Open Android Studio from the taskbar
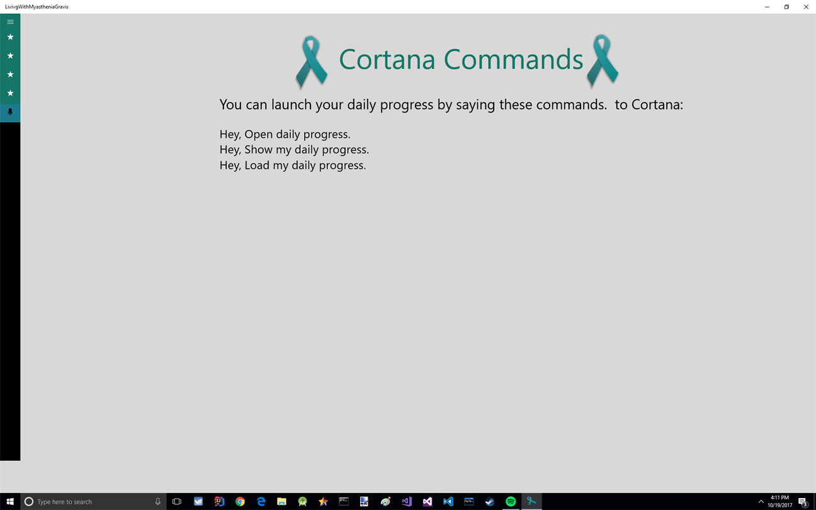 pos(302,502)
